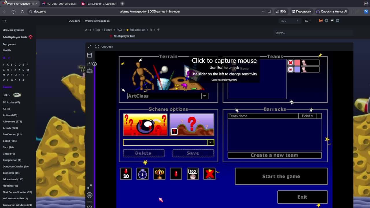The width and height of the screenshot is (370, 208).
Task: Click the save disk icon in emulator sidebar
Action: (x=89, y=55)
